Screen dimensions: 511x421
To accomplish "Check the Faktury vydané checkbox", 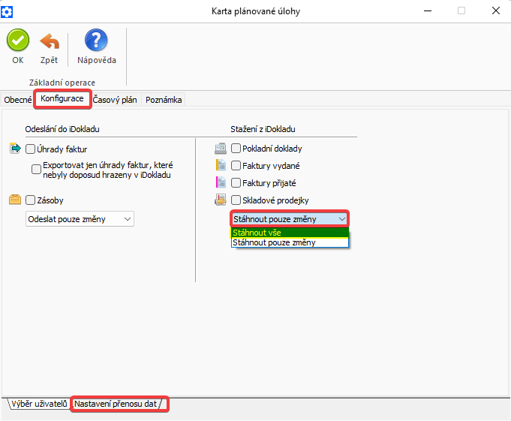I will point(236,166).
